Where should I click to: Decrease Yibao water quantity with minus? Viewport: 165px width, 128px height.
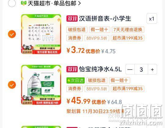click(130, 69)
